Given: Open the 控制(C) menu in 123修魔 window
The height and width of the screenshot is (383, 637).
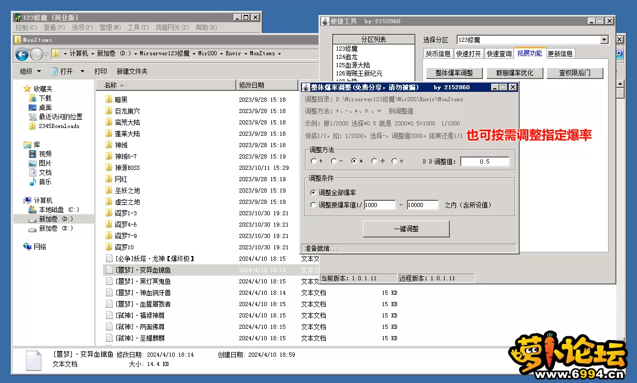Looking at the screenshot, I should pos(26,27).
